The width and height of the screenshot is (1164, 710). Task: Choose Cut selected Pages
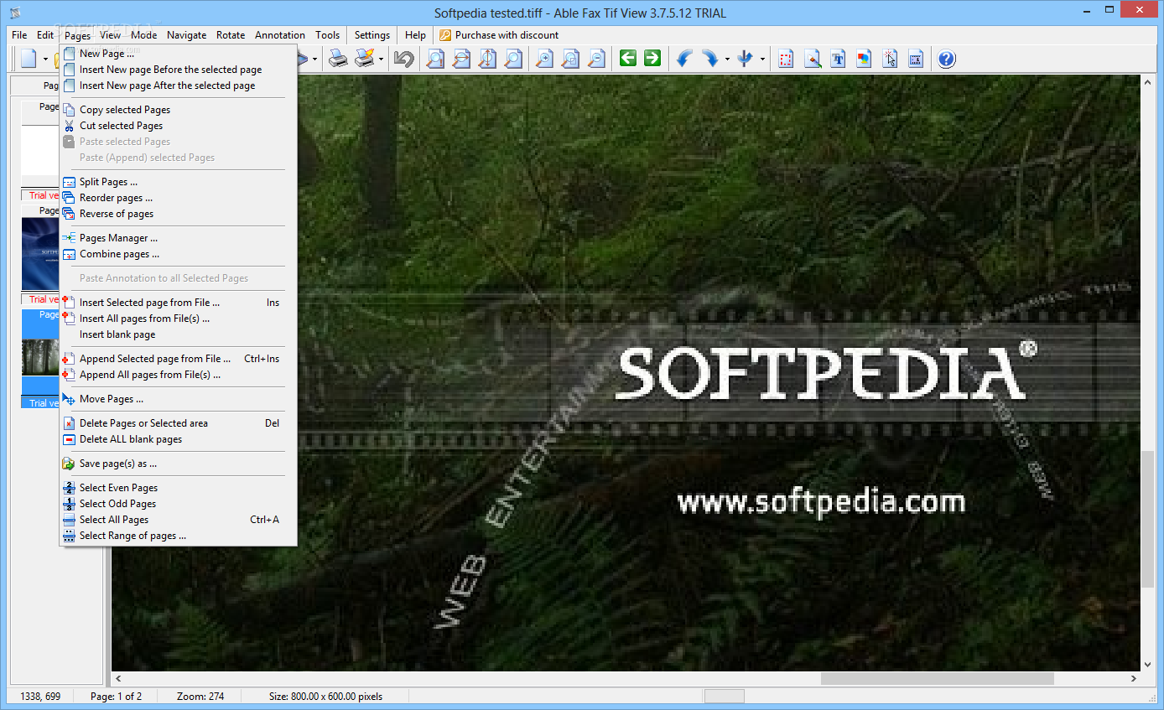pyautogui.click(x=178, y=126)
